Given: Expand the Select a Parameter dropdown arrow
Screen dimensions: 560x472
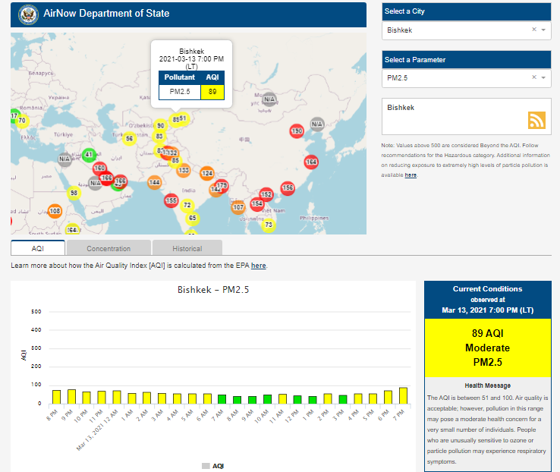Looking at the screenshot, I should [x=543, y=77].
